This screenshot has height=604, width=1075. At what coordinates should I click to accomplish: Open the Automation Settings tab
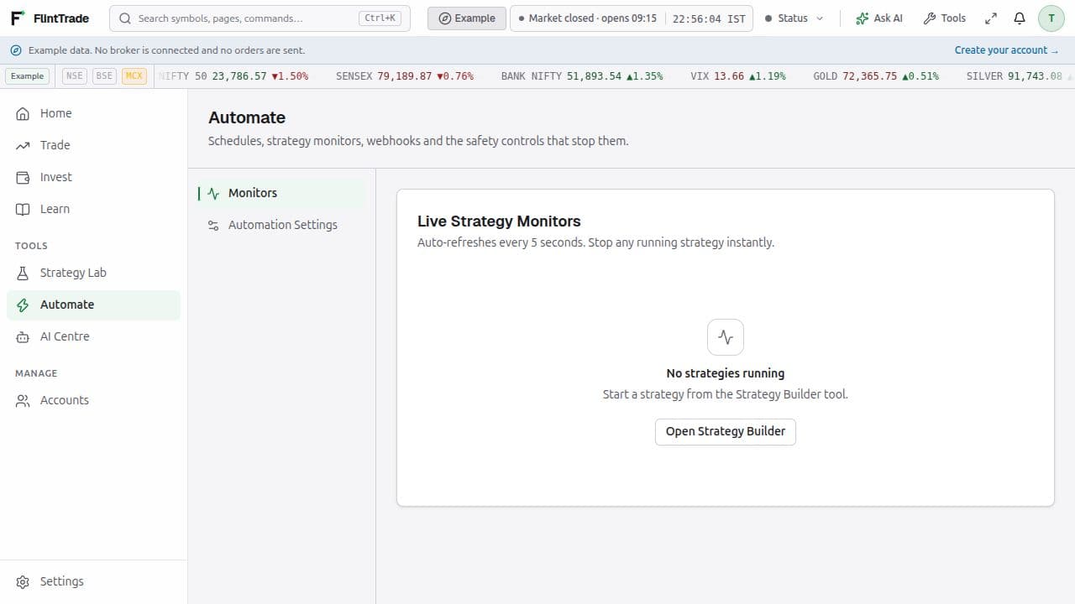[x=281, y=225]
